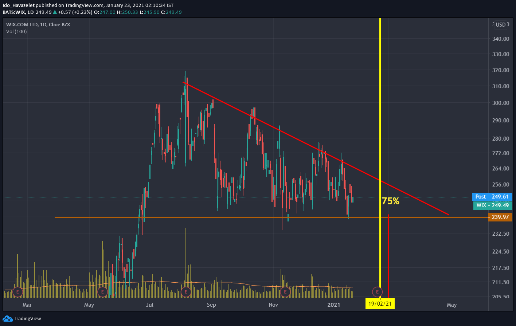The image size is (516, 326).
Task: Click the Mar label on the time axis
Action: click(27, 305)
